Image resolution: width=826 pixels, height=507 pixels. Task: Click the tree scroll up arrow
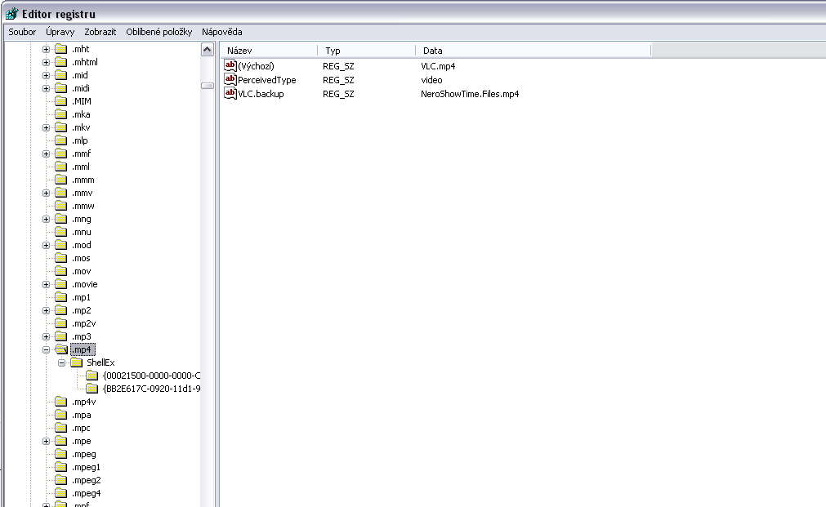pyautogui.click(x=207, y=50)
